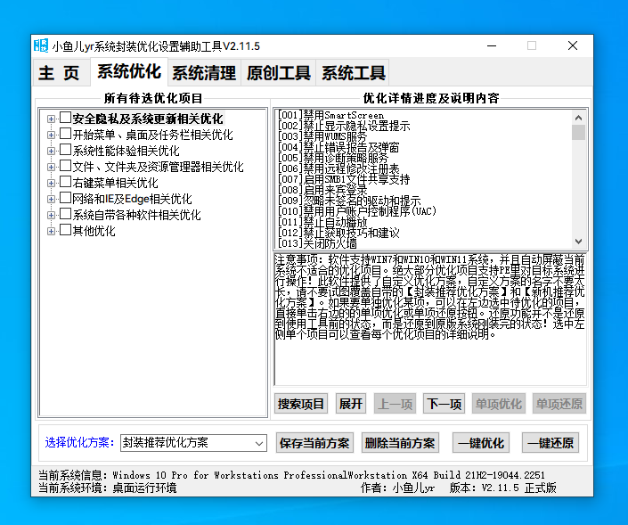628x525 pixels.
Task: Click the 当前系统信息 status text
Action: [291, 475]
